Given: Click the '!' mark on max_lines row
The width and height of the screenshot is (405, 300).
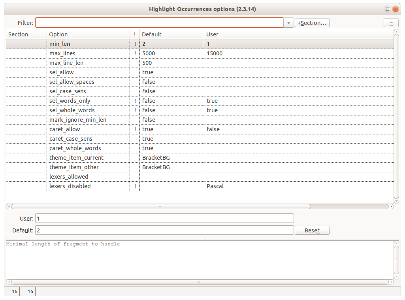Looking at the screenshot, I should (135, 53).
